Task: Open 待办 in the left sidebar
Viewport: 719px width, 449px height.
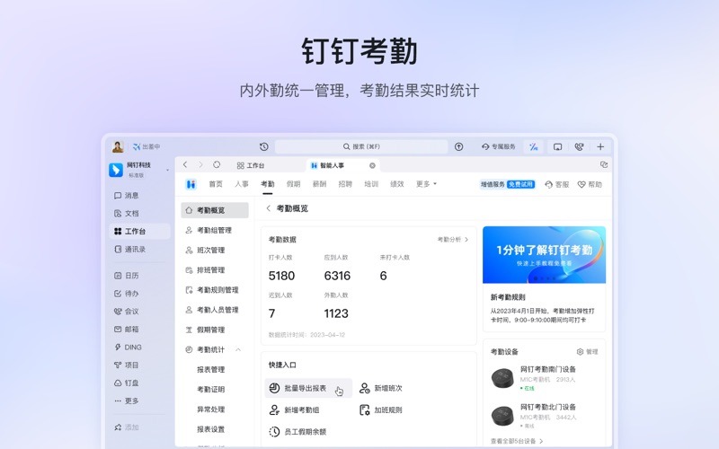Action: coord(126,294)
